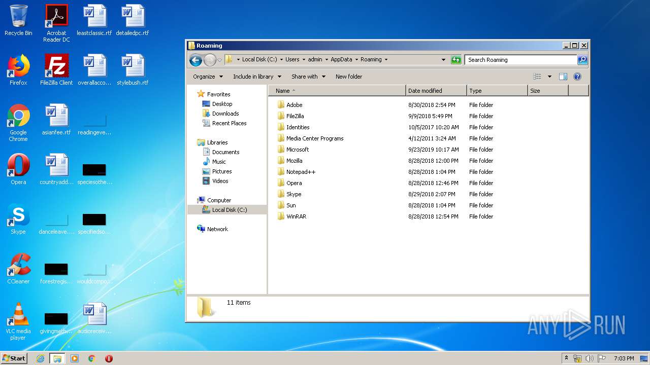Image resolution: width=650 pixels, height=365 pixels.
Task: Open the recent pages dropdown arrow
Action: tap(219, 60)
